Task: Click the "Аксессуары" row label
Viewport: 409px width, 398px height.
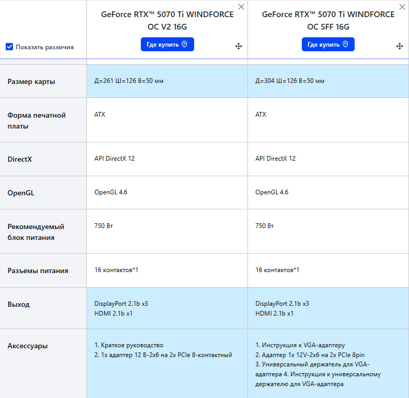Action: click(x=27, y=346)
